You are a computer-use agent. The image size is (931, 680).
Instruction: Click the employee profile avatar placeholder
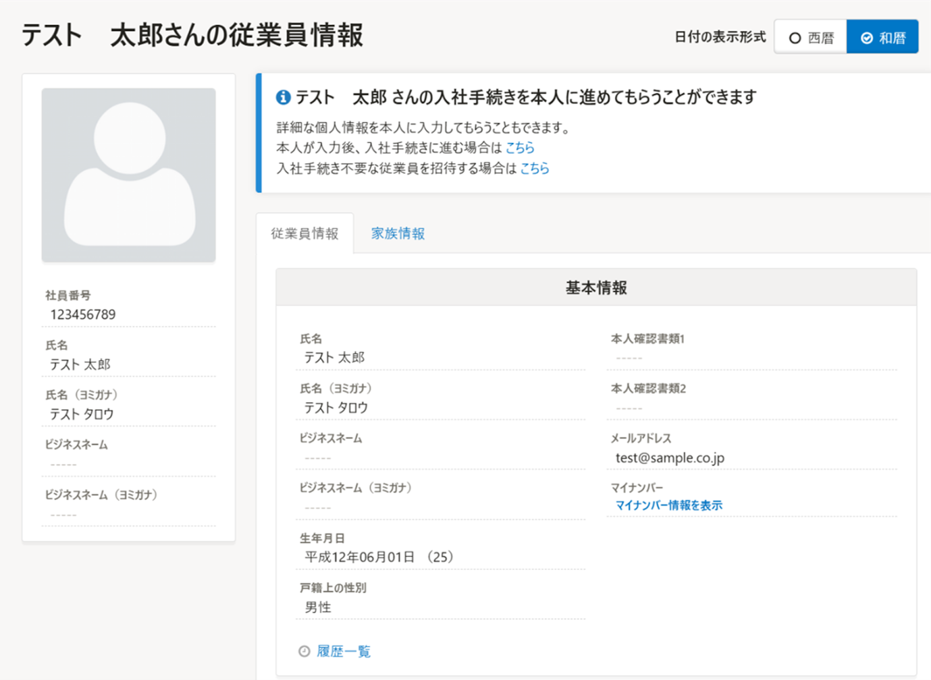129,175
